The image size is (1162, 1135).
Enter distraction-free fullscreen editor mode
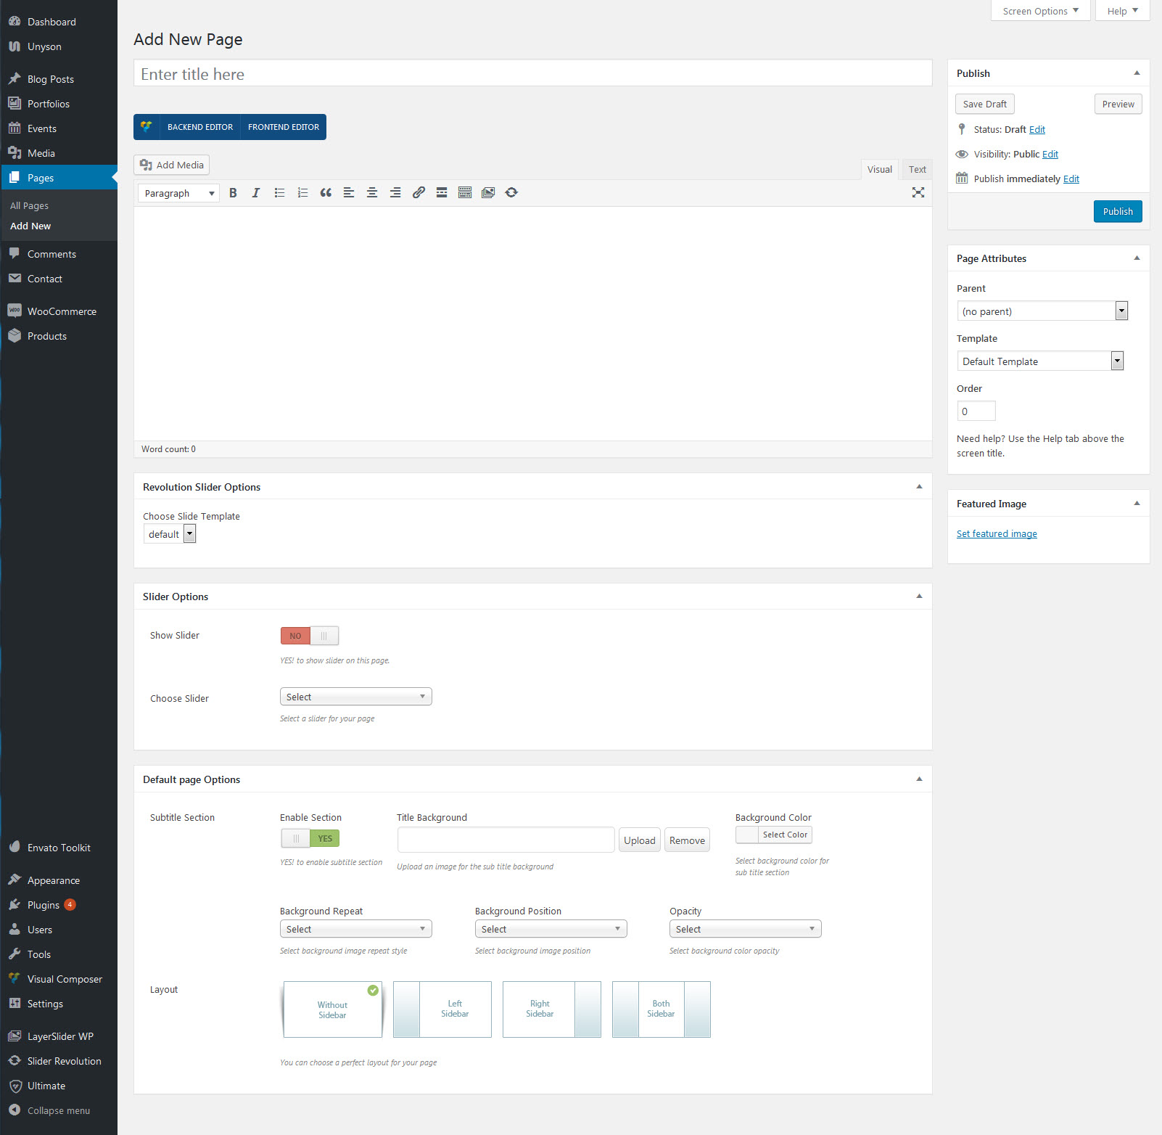coord(918,192)
